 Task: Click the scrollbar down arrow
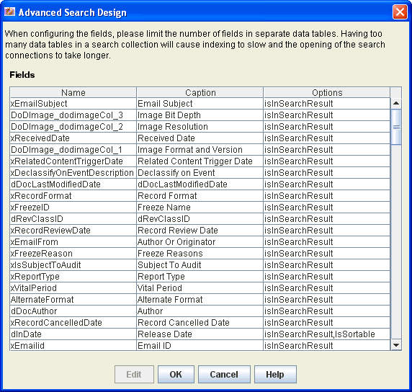coord(396,344)
